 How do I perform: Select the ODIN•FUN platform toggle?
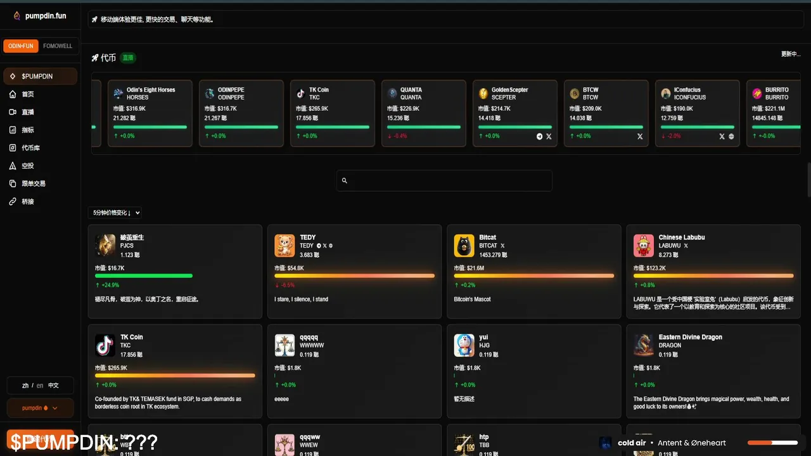pyautogui.click(x=21, y=46)
